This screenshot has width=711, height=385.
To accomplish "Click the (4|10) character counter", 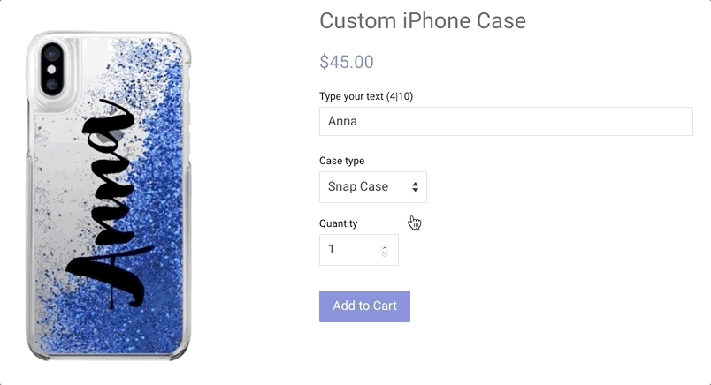I will click(400, 96).
